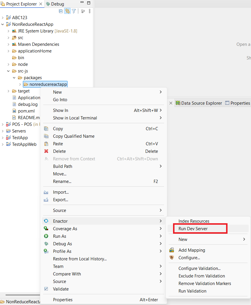The width and height of the screenshot is (251, 305).
Task: Choose Configure Validation...
Action: [208, 268]
